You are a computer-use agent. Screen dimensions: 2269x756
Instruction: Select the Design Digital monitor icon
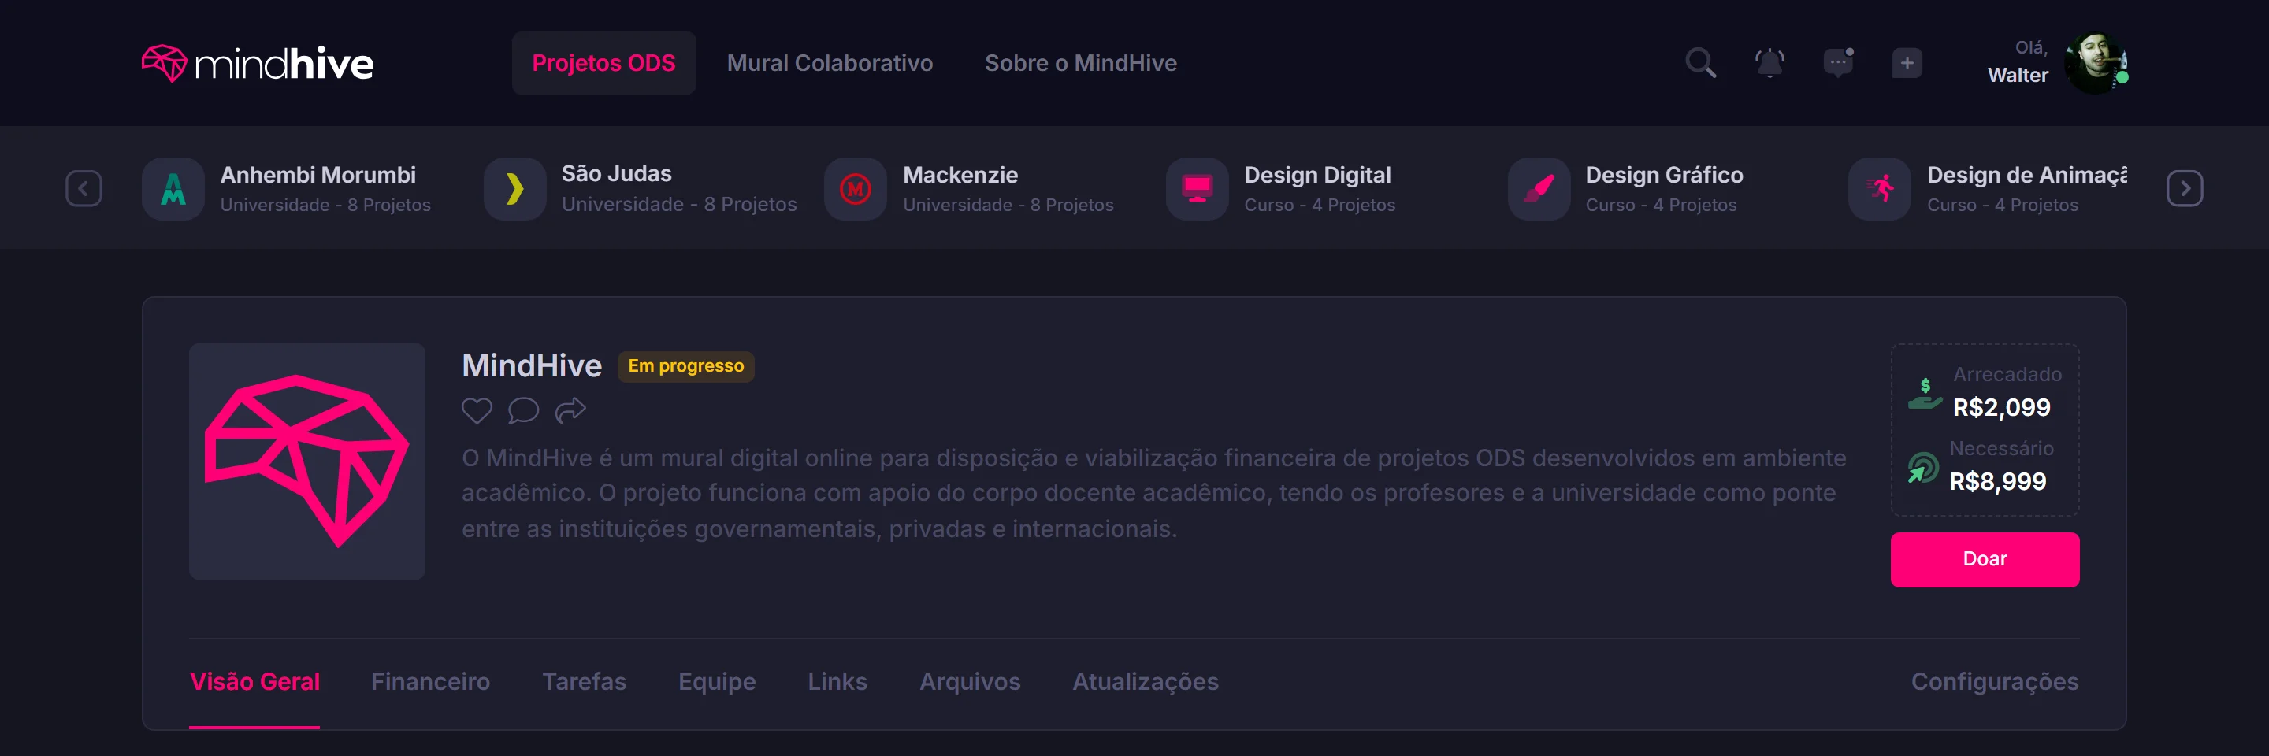click(1197, 188)
